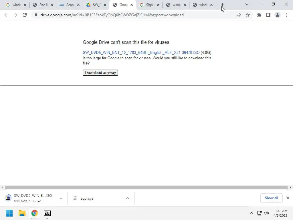Viewport: 293px width, 220px height.
Task: Click the address bar URL
Action: (x=112, y=15)
